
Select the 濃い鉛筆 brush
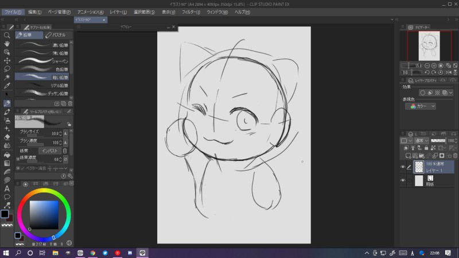[x=42, y=45]
